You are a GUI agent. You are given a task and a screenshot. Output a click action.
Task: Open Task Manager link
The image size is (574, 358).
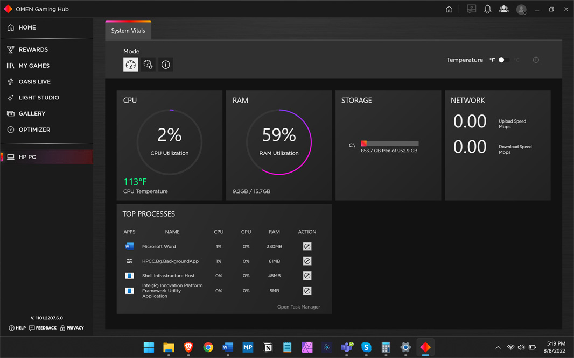point(298,307)
